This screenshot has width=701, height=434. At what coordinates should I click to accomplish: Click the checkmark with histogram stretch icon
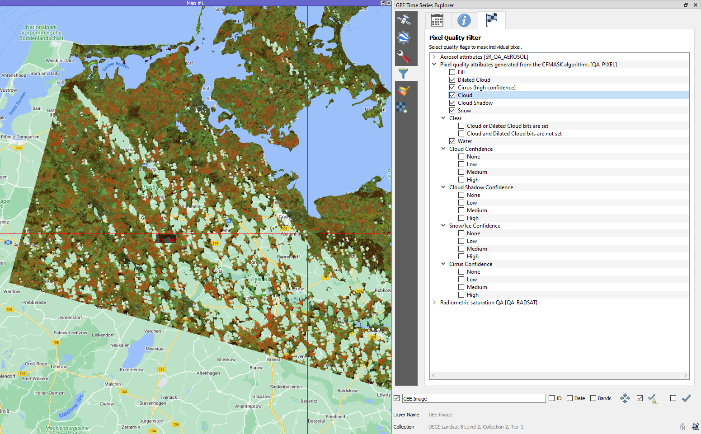pos(653,398)
